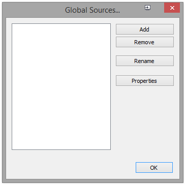Rename the selected global source

click(145, 61)
